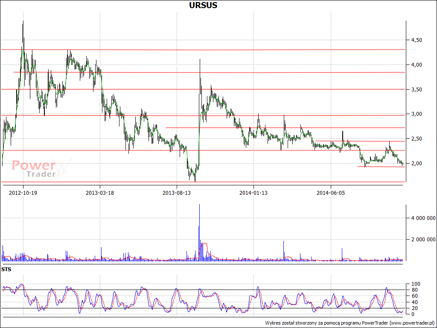Click the 4,50 price axis label
Screen dimensions: 437x328
(417, 40)
